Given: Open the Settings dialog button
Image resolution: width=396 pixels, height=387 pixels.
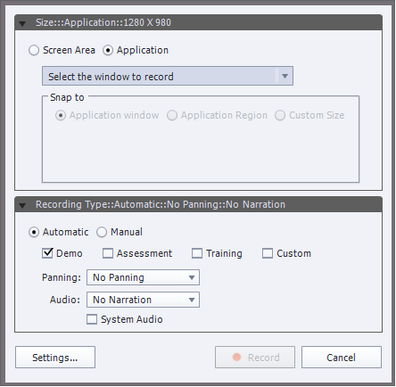Looking at the screenshot, I should click(x=55, y=358).
